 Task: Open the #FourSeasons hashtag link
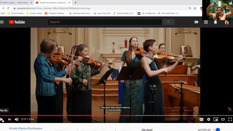point(35,128)
